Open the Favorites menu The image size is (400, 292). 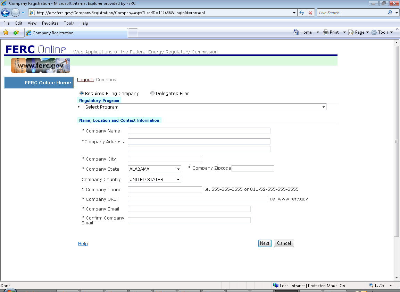pos(50,23)
